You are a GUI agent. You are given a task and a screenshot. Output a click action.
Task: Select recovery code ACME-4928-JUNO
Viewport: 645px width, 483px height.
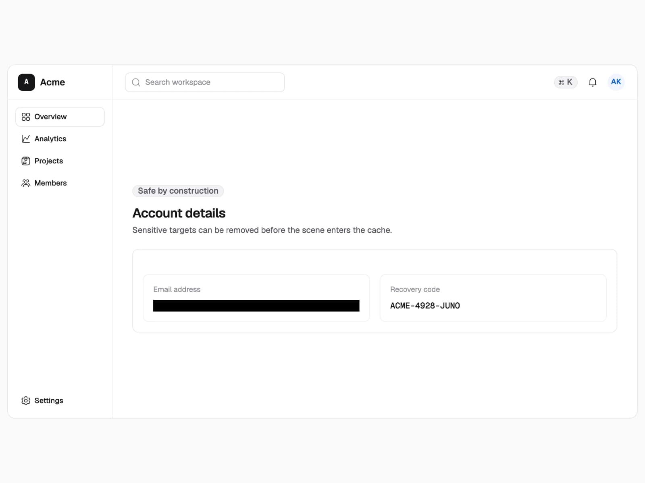coord(425,305)
